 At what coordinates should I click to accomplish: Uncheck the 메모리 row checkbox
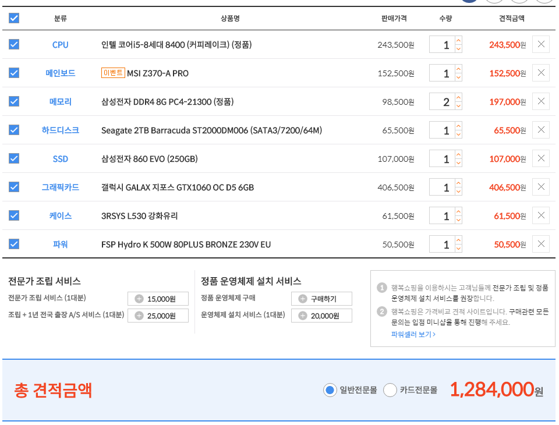[x=14, y=101]
